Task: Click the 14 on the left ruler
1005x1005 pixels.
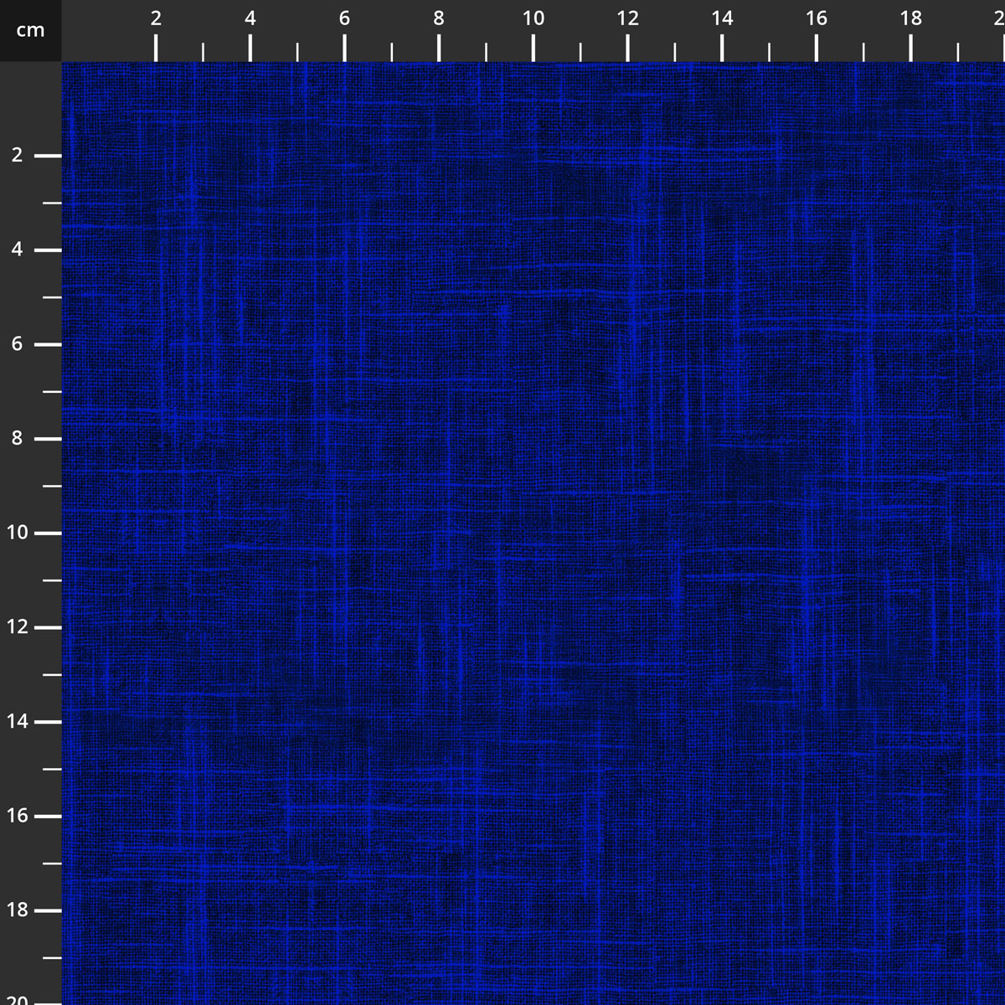Action: [x=17, y=722]
